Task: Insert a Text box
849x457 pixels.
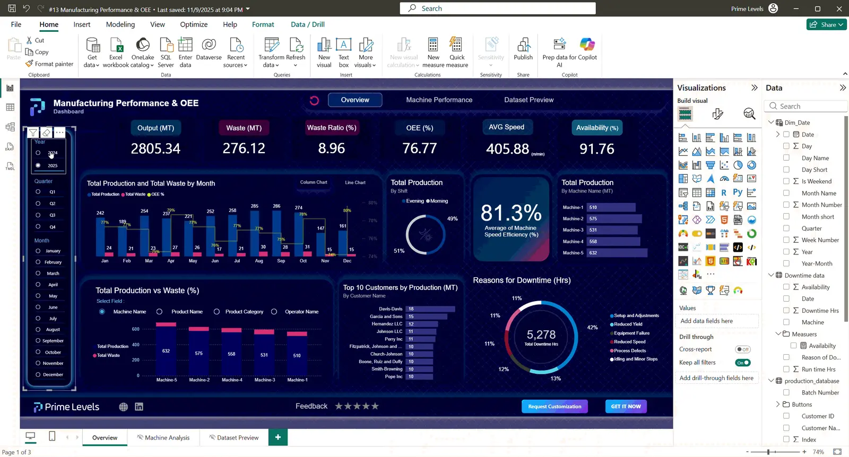Action: 344,52
